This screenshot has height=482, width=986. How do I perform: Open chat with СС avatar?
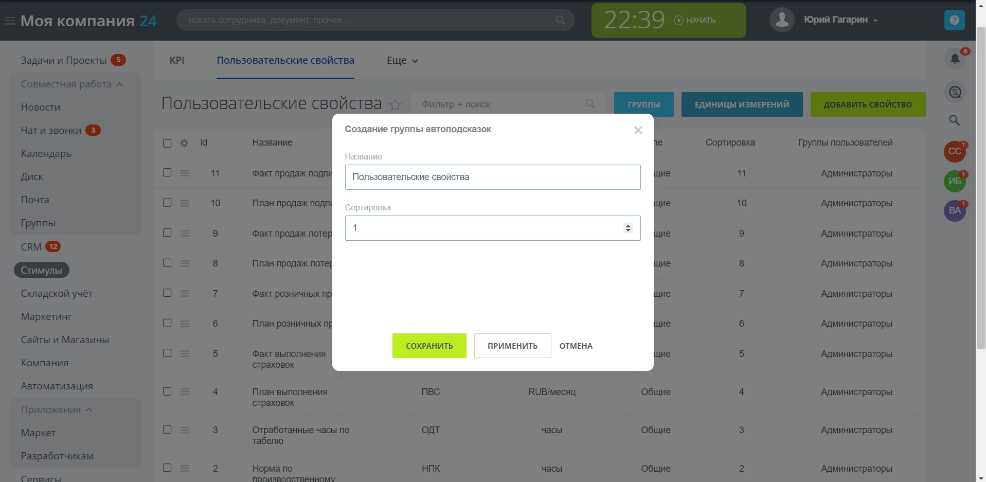tap(955, 151)
